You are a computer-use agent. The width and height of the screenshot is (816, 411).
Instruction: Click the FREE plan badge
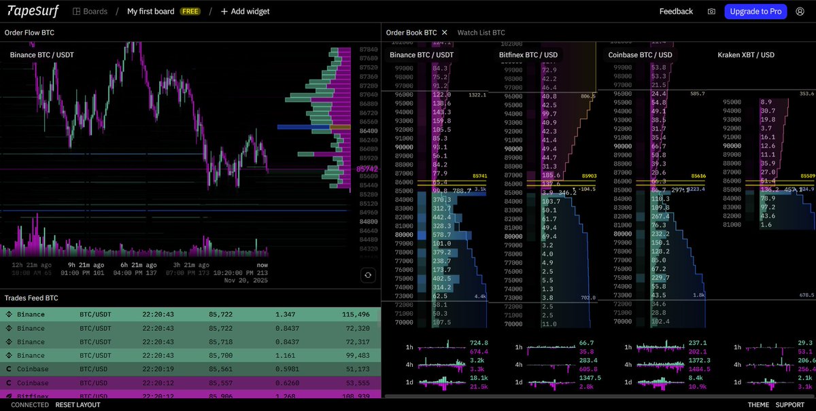pos(190,12)
